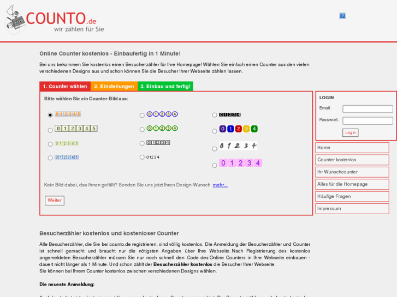Viewport: 397px width, 297px height.
Task: Select the purple circled digits counter radio button
Action: (x=142, y=116)
